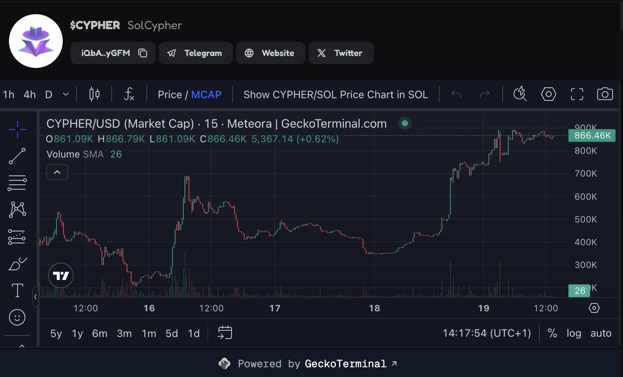Open the indicators fx menu

click(129, 94)
